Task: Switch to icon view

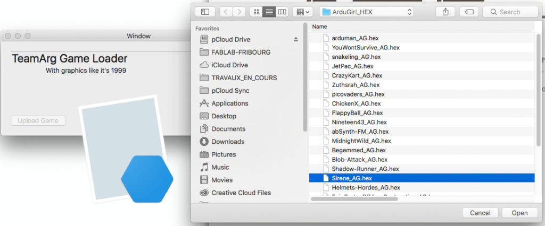Action: 257,12
